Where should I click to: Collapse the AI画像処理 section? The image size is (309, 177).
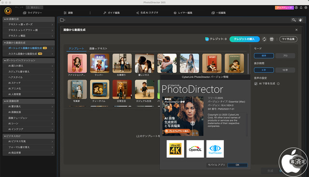(x=5, y=101)
